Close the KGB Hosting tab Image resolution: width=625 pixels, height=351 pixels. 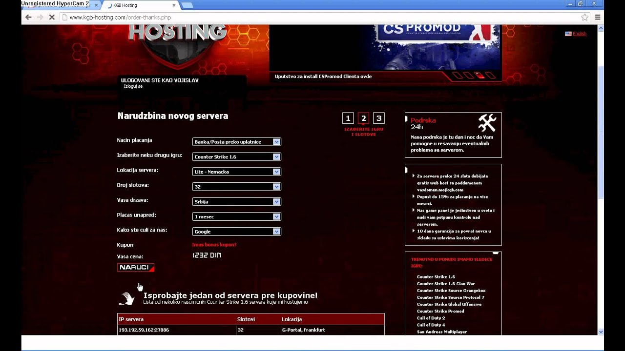pos(174,5)
